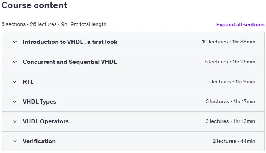266x153 pixels.
Task: Click '5 lectures • 1hr 25min' summary
Action: coord(230,62)
